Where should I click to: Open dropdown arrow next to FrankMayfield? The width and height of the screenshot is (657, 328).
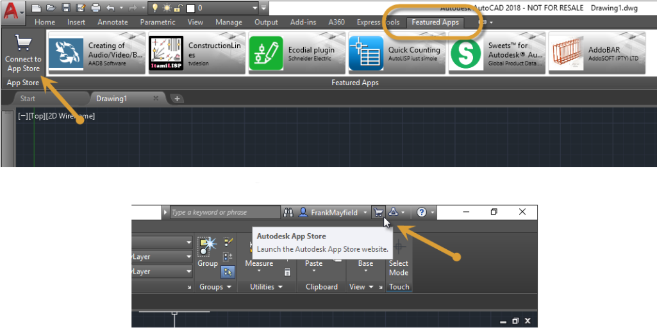coord(365,213)
